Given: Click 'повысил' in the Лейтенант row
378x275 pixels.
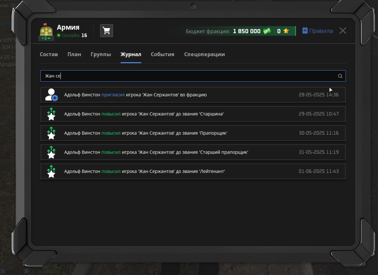Looking at the screenshot, I should click(x=111, y=171).
